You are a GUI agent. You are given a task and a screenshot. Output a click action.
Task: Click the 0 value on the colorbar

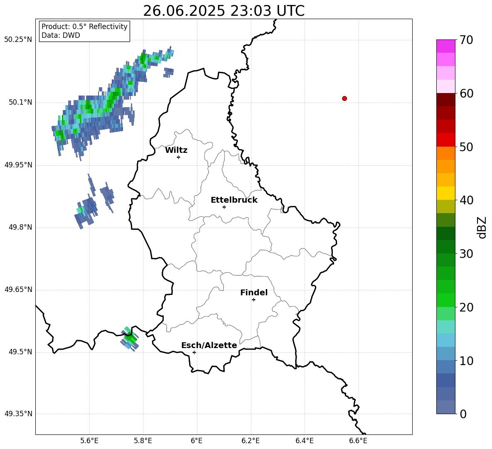click(x=463, y=414)
